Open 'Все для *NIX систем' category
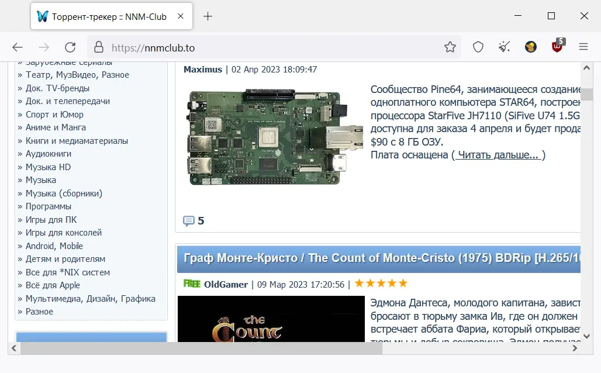The height and width of the screenshot is (373, 601). [67, 272]
